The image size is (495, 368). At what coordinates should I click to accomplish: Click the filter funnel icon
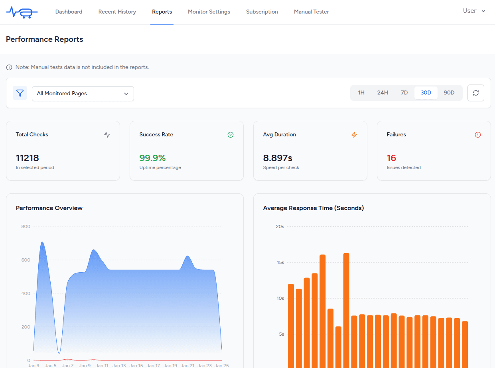click(20, 93)
